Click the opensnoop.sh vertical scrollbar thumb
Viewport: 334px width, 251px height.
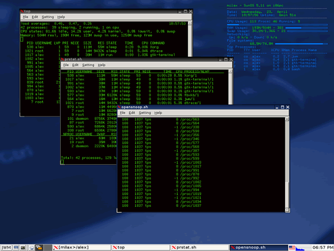(287, 195)
